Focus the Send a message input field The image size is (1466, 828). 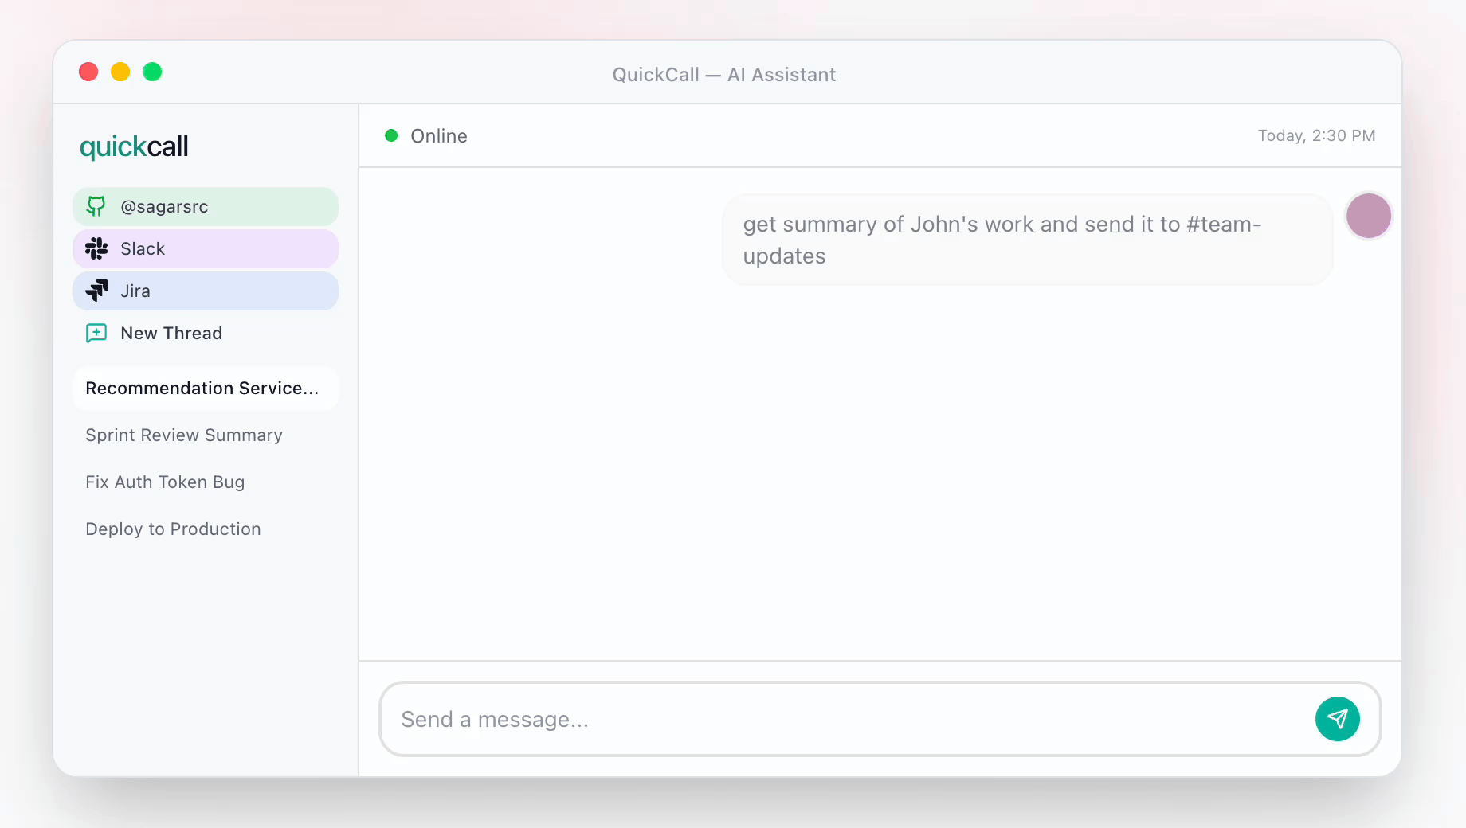pos(845,719)
